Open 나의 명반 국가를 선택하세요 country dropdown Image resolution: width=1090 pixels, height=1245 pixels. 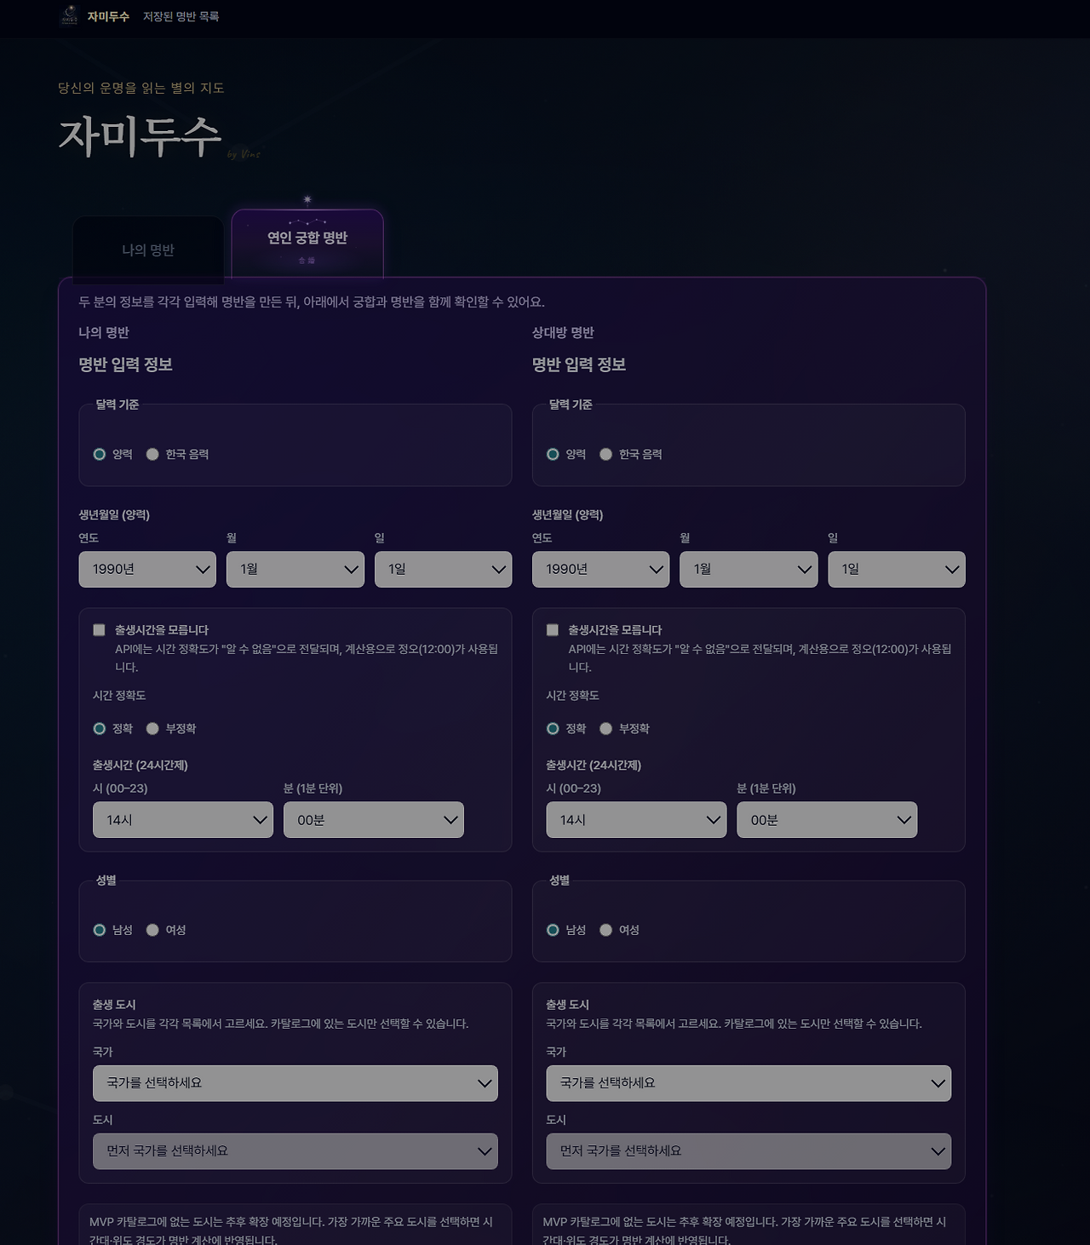point(295,1083)
